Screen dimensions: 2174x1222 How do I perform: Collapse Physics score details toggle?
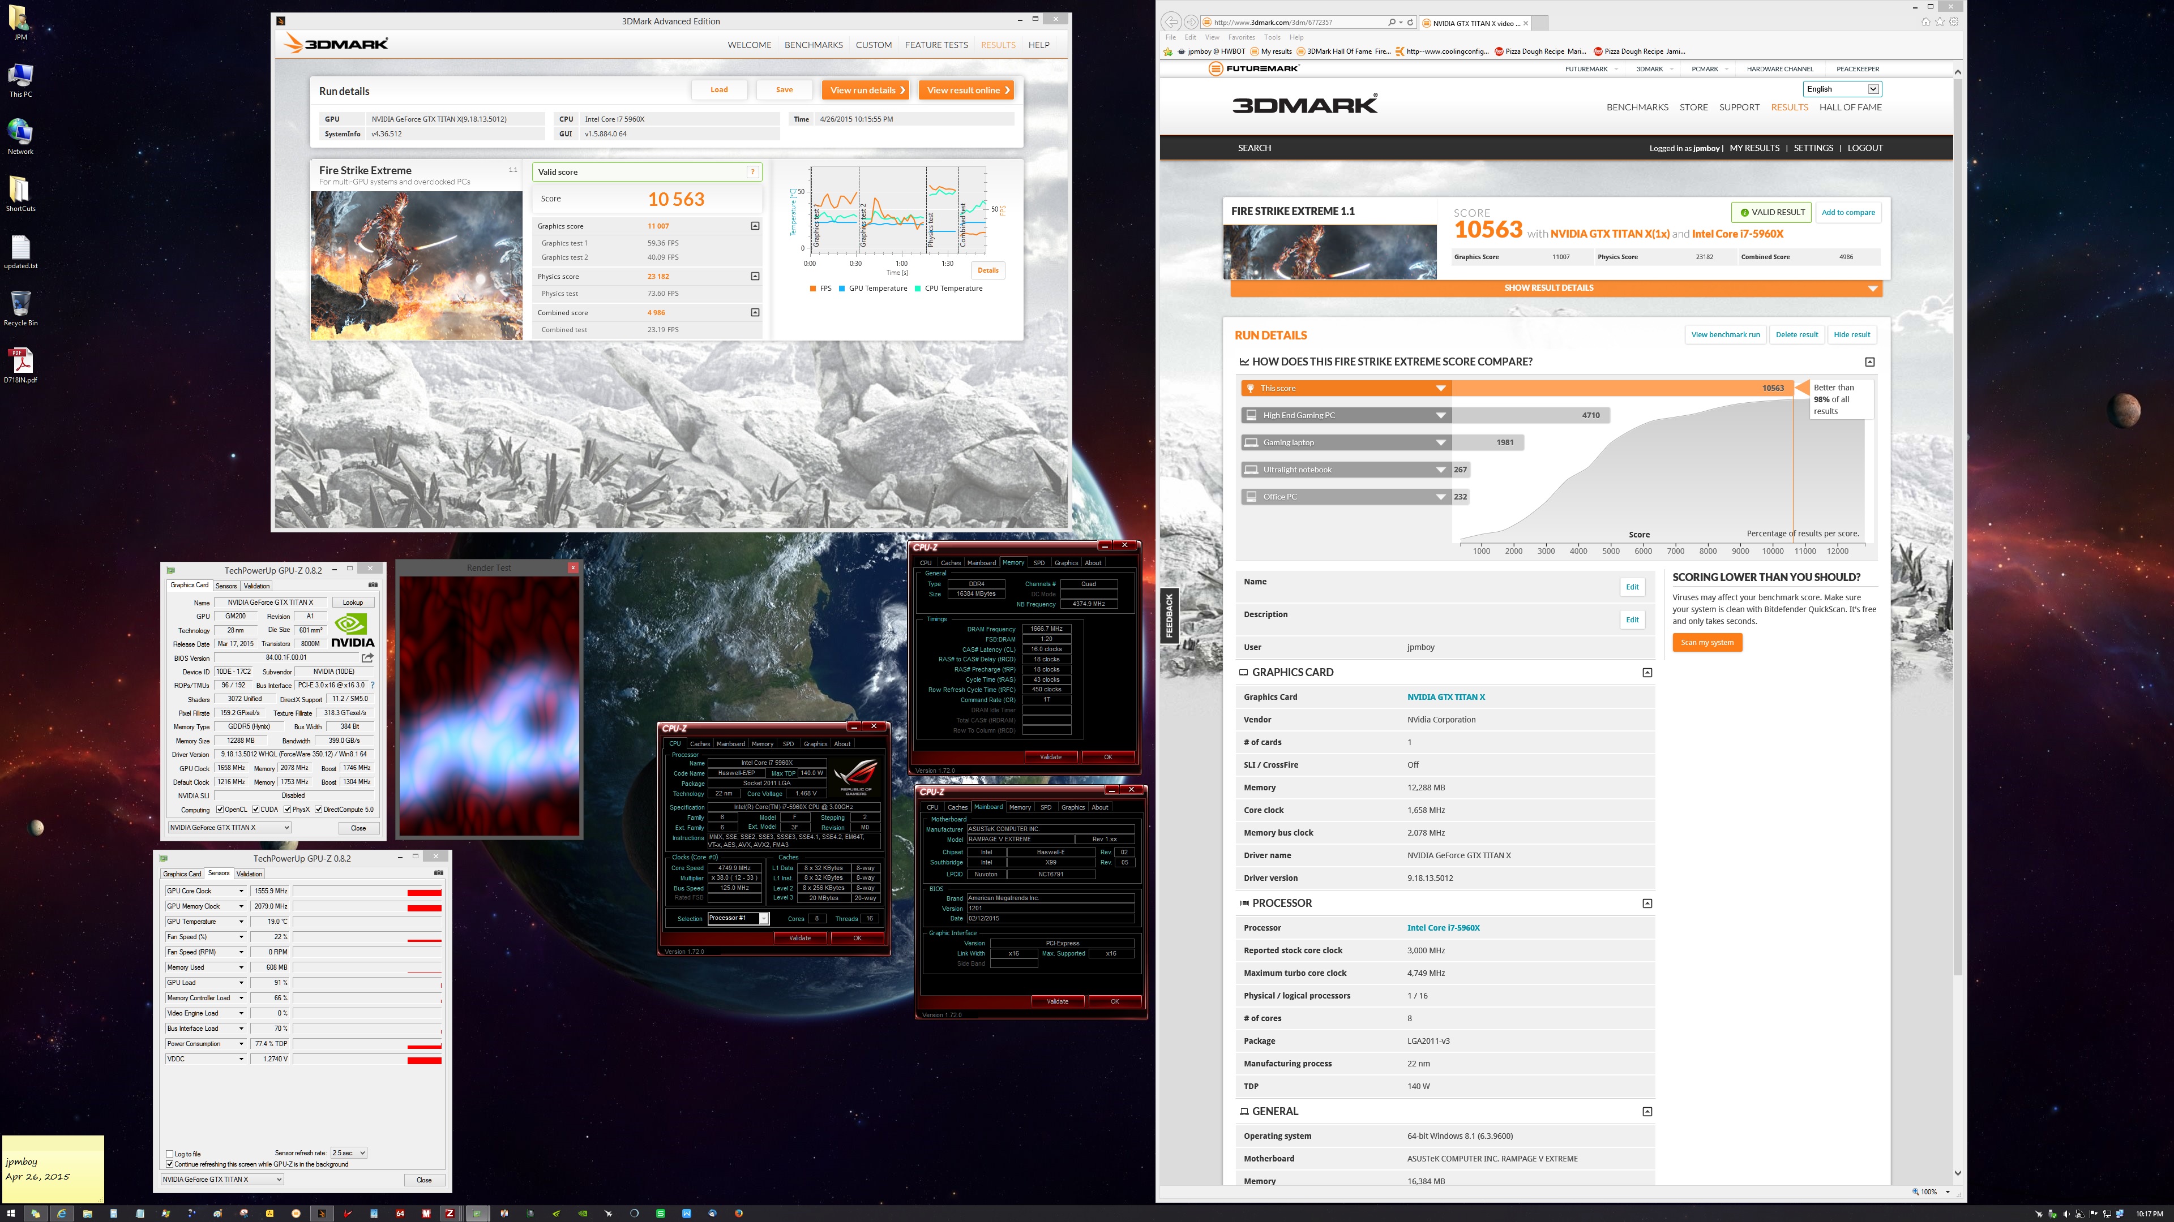point(755,277)
